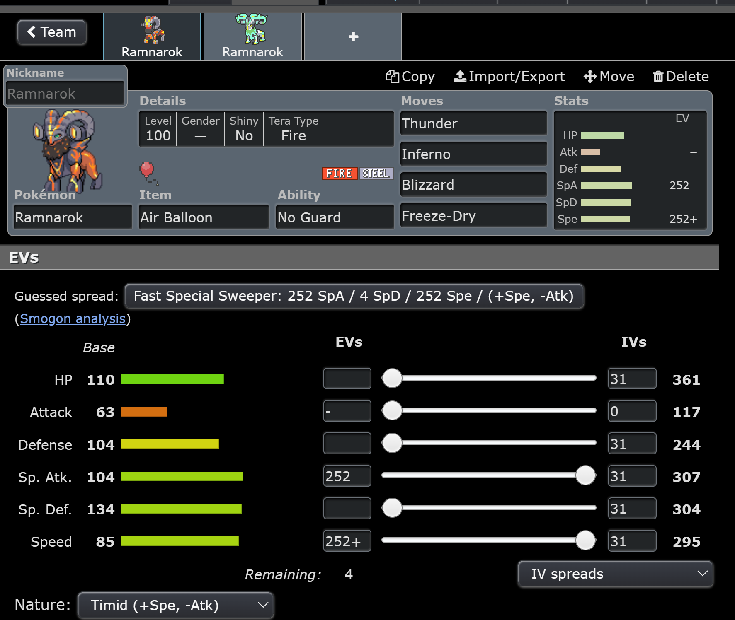Select the Inferno move slot
735x620 pixels.
(474, 154)
